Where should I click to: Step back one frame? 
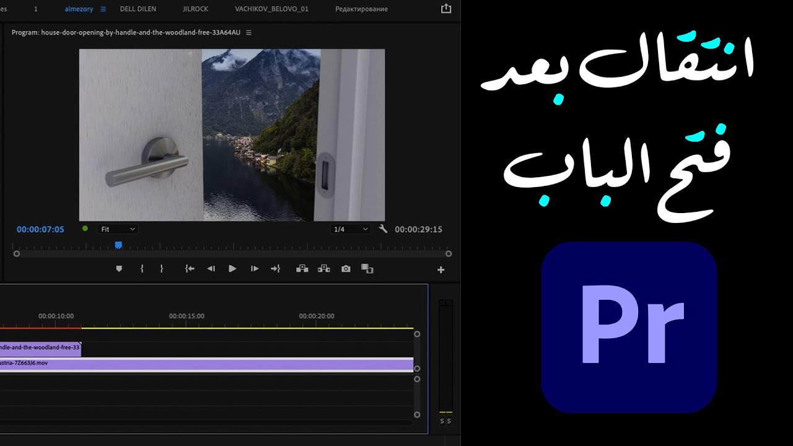tap(211, 269)
